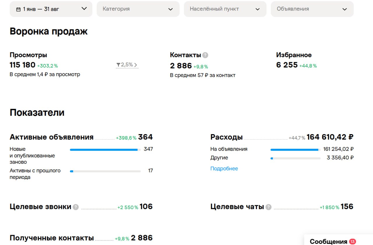The image size is (373, 245).
Task: Click the favorites count 6 255
Action: 287,65
